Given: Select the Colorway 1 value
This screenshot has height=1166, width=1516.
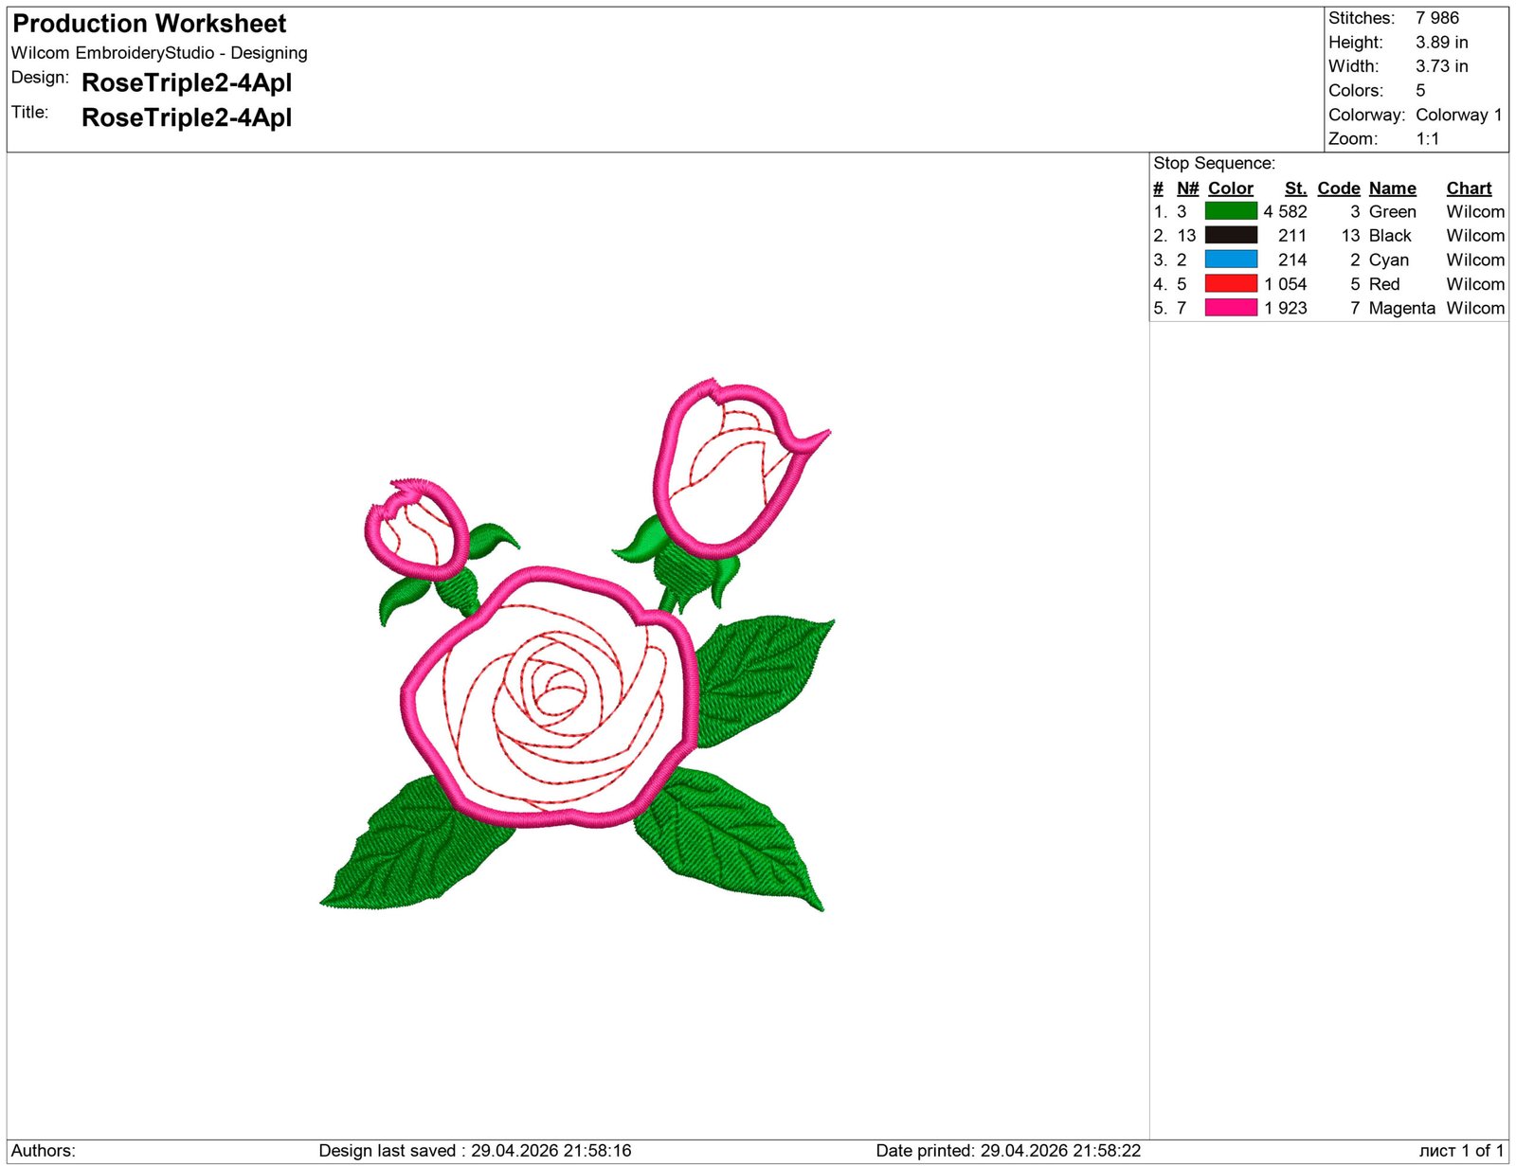Looking at the screenshot, I should (1458, 115).
